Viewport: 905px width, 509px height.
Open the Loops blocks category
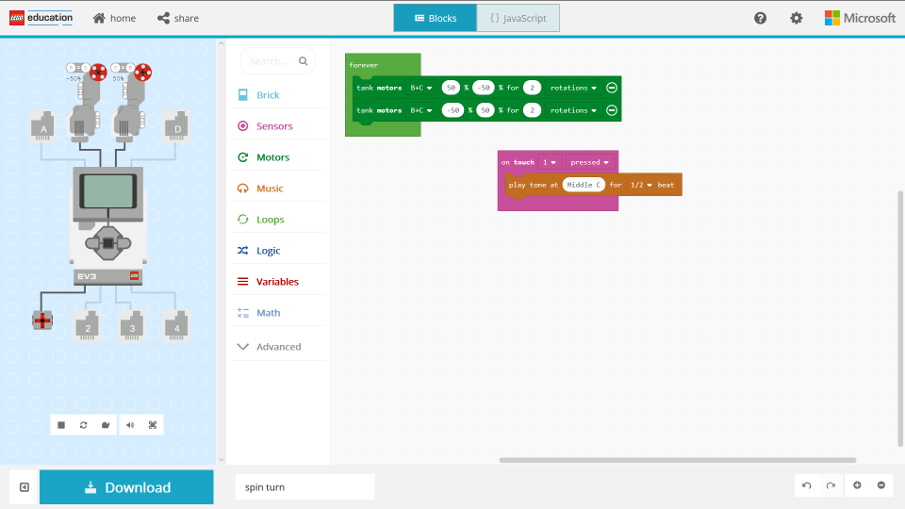coord(278,220)
